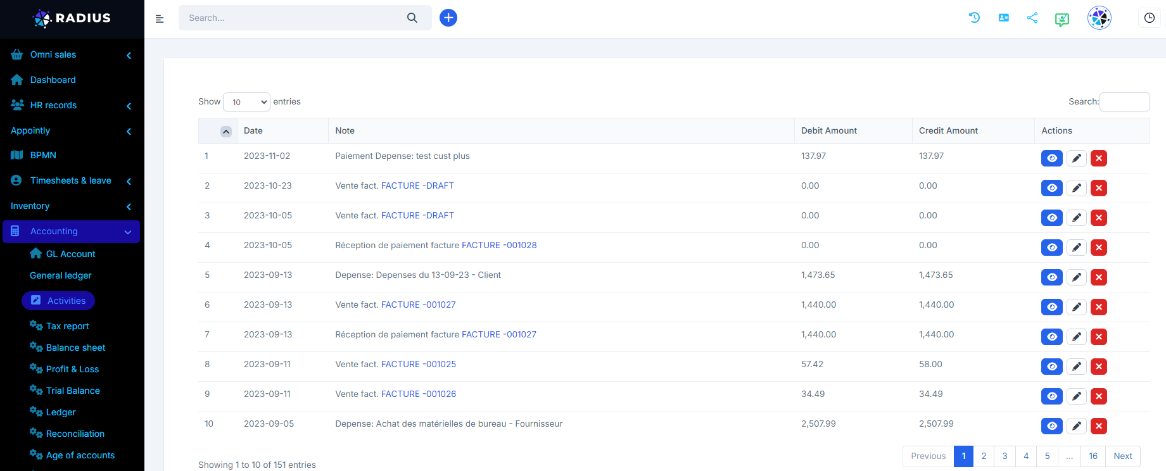Expand the Inventory menu
This screenshot has height=471, width=1166.
(x=72, y=206)
